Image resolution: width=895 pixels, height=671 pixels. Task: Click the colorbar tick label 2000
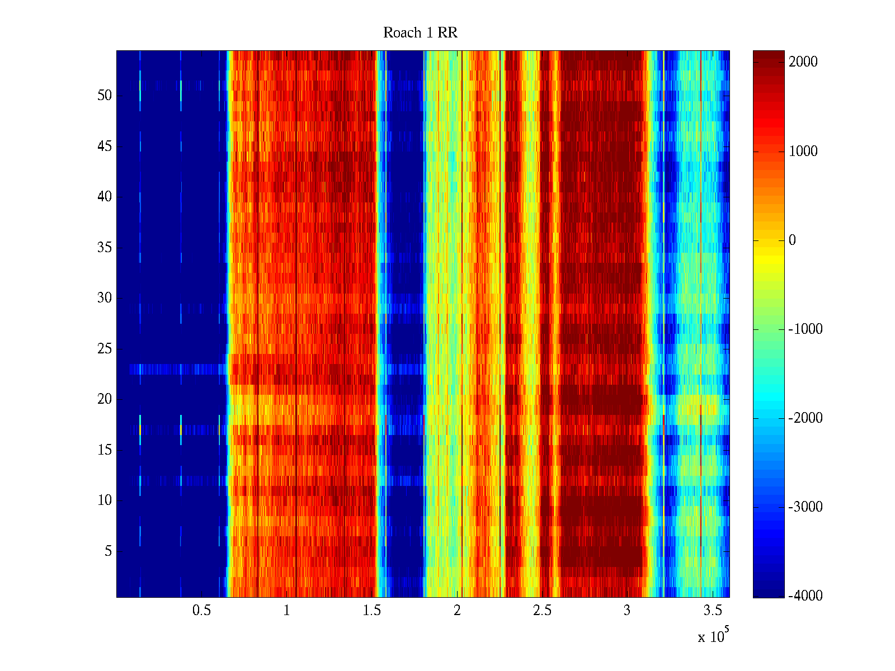[803, 62]
